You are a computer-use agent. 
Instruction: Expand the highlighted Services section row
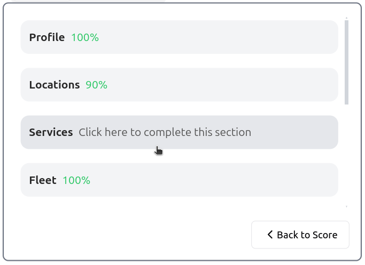pyautogui.click(x=179, y=132)
